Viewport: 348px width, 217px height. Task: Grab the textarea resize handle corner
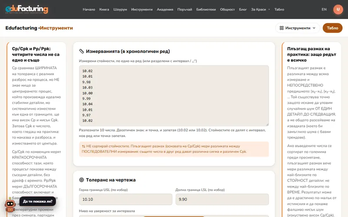(x=267, y=124)
